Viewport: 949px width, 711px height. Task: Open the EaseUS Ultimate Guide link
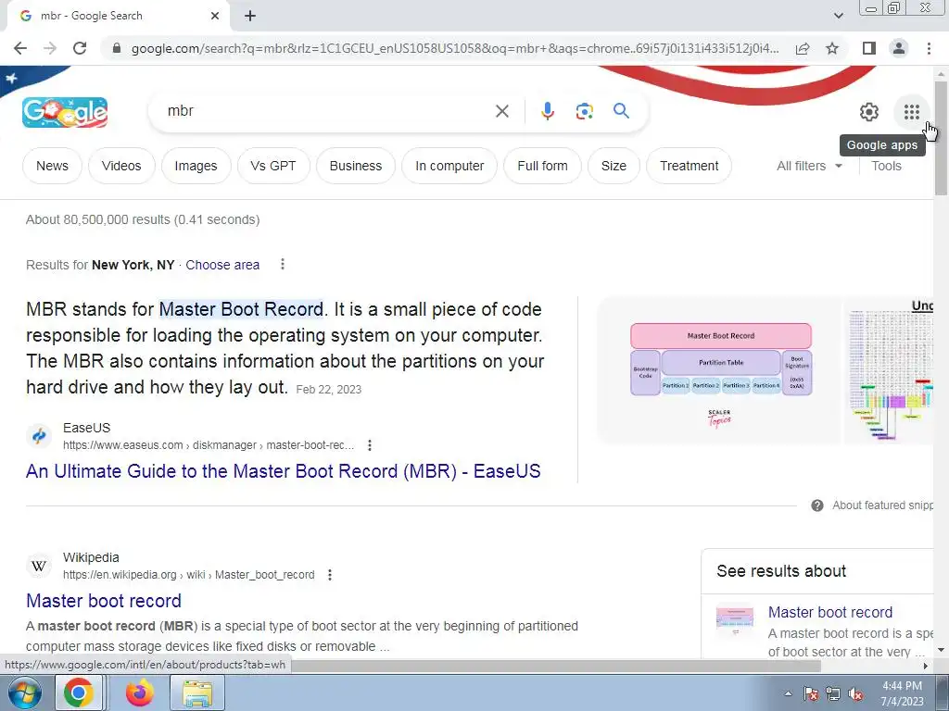[284, 471]
